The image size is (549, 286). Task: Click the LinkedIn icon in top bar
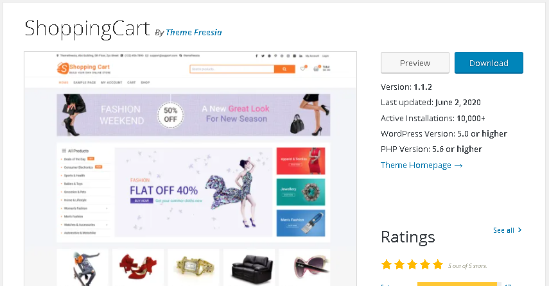point(301,56)
